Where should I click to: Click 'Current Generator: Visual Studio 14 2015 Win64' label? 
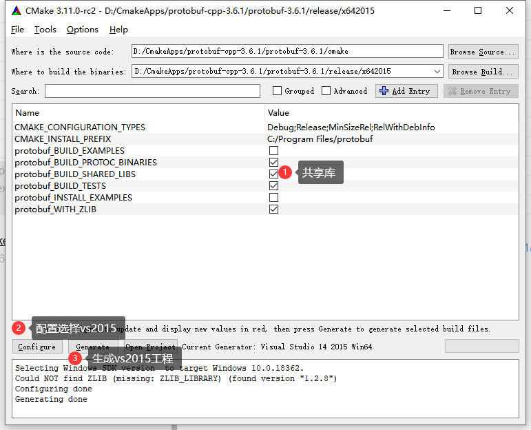click(277, 347)
